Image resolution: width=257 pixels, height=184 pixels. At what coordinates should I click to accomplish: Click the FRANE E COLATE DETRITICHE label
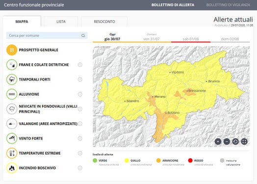[x=44, y=65]
